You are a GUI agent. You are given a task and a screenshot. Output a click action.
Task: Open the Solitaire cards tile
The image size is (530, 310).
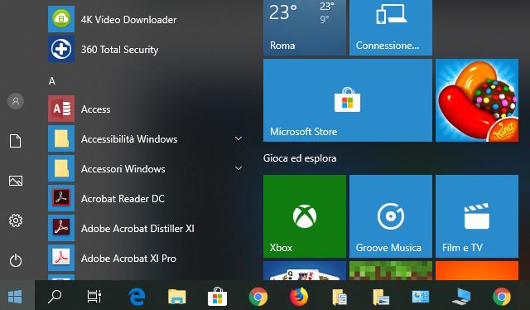click(x=305, y=270)
